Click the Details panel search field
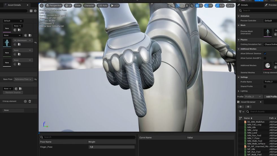 click(x=258, y=10)
